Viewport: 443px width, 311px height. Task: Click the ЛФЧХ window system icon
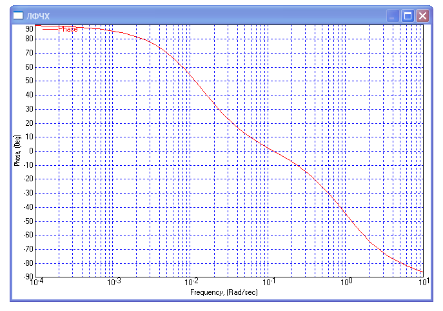[18, 15]
